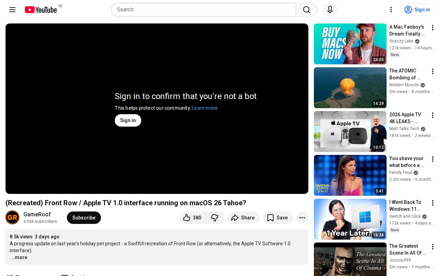441x276 pixels.
Task: Click the Snazzy Labs channel name
Action: tap(401, 41)
